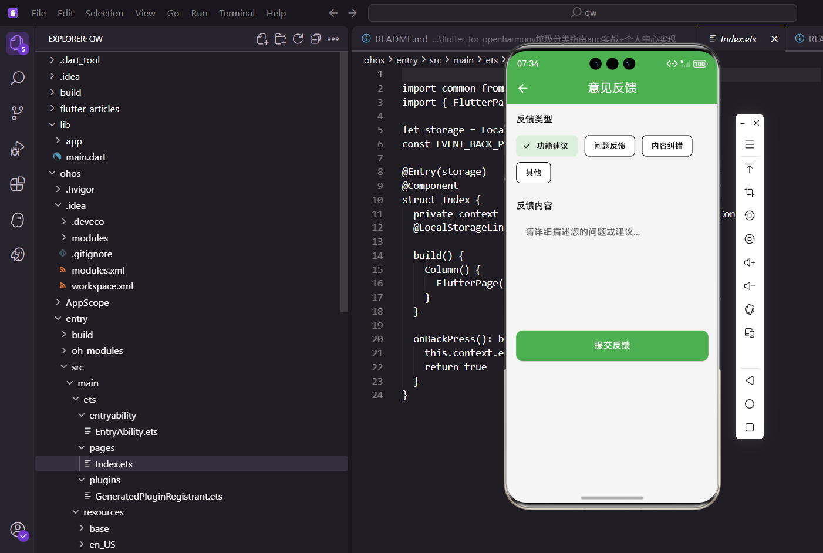Open Explorer more actions menu
The width and height of the screenshot is (823, 553).
(333, 39)
